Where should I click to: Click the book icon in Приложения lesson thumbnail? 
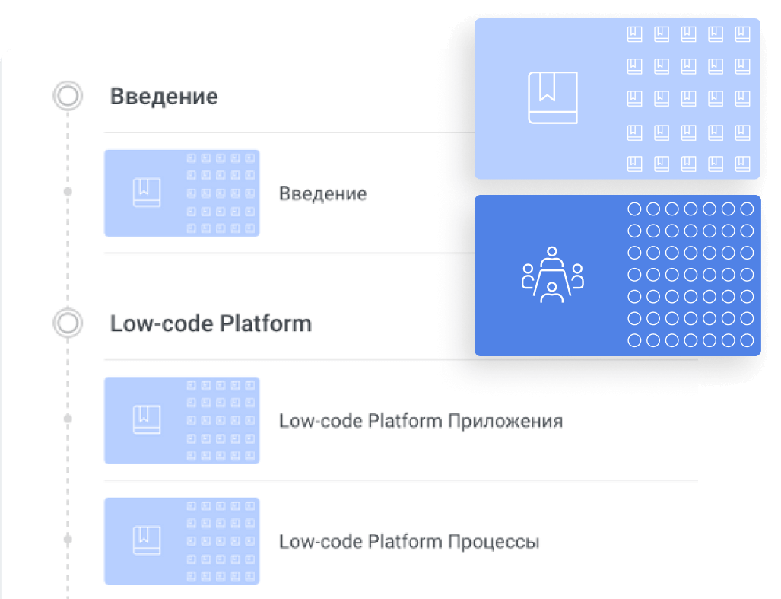(147, 419)
